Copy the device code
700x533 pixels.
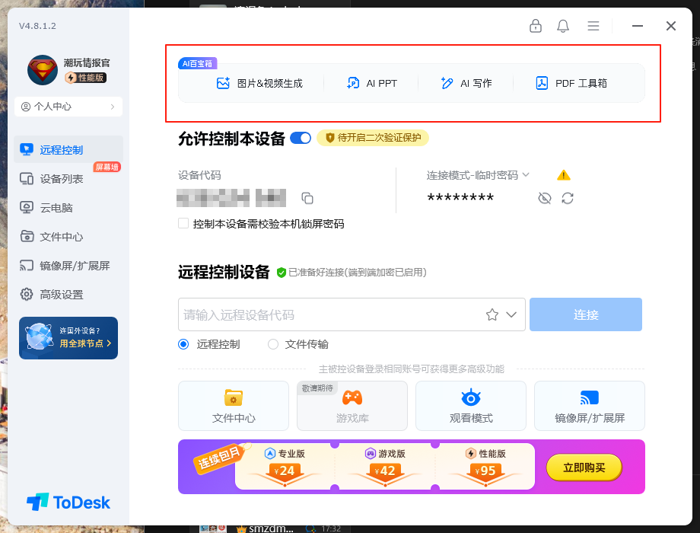pos(307,198)
